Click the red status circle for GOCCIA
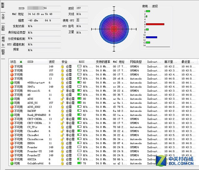The width and height of the screenshot is (199, 170). tap(12, 159)
